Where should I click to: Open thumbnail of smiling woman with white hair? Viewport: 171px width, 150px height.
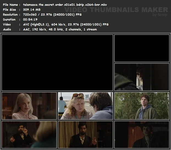[x=29, y=106]
